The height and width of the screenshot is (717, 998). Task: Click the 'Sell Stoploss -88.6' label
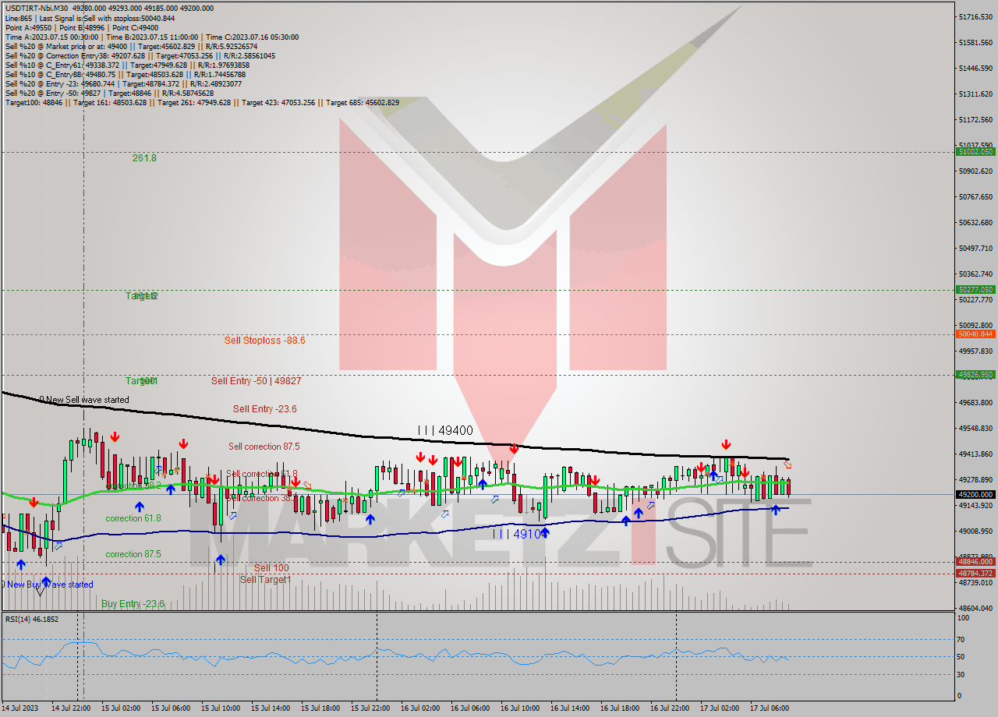(x=264, y=340)
